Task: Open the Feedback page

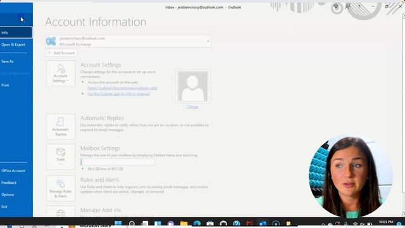Action: point(9,183)
